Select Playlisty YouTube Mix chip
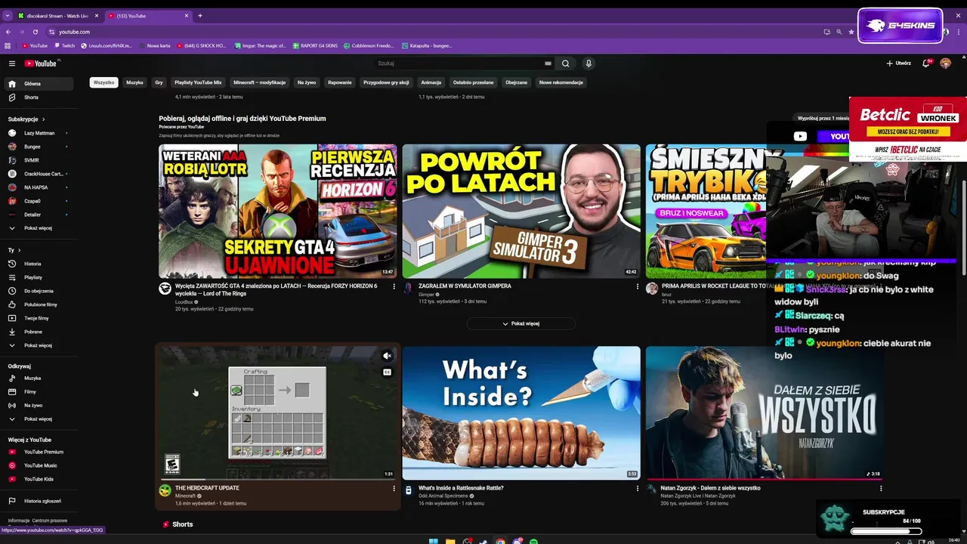Image resolution: width=967 pixels, height=544 pixels. point(198,82)
